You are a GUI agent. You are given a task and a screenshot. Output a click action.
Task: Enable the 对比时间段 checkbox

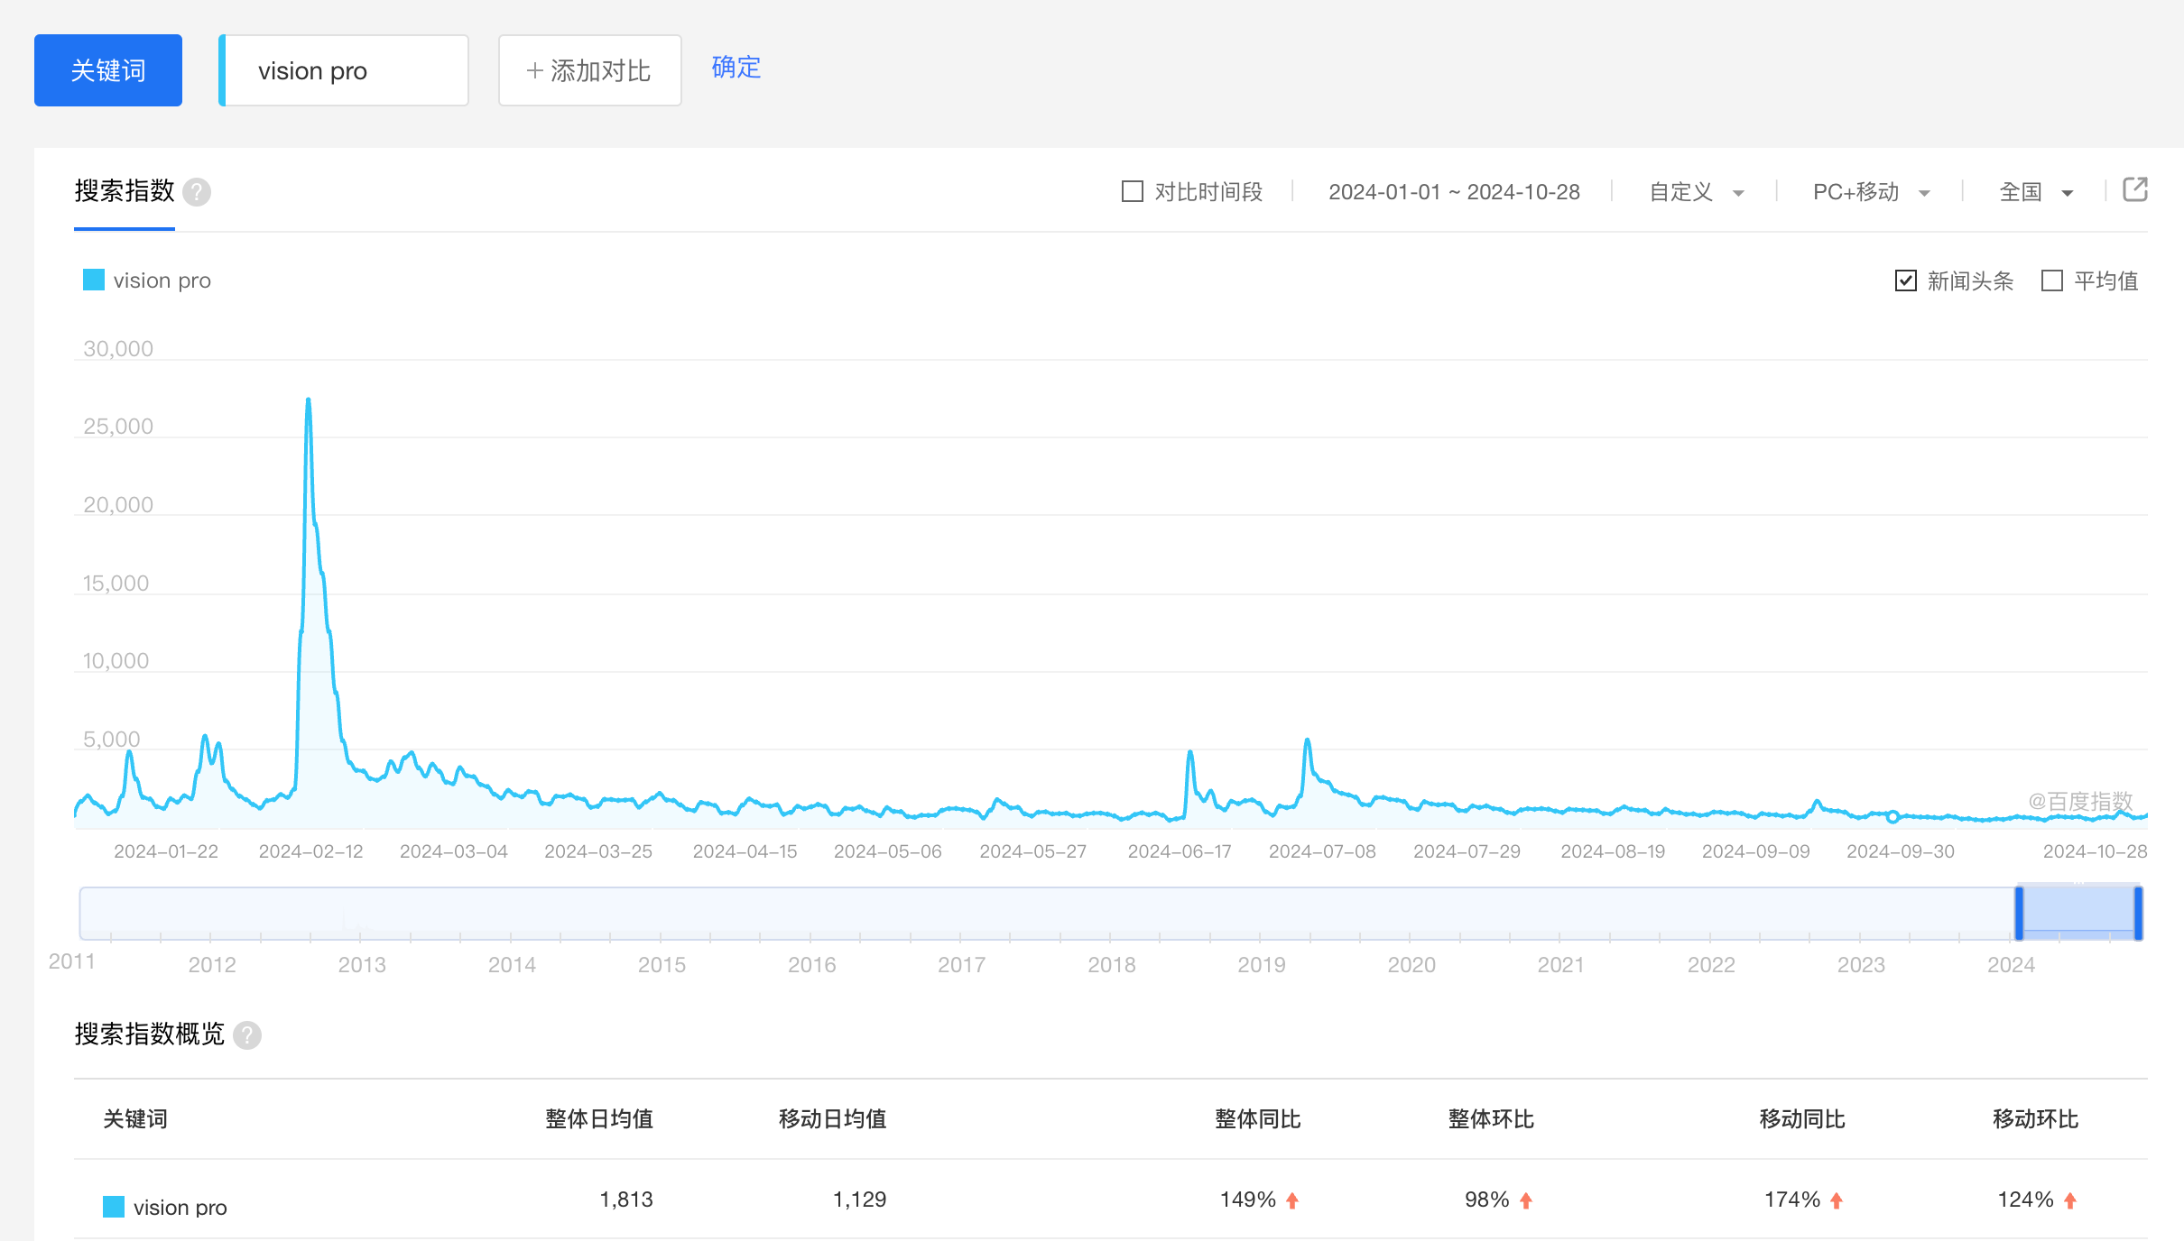1132,191
